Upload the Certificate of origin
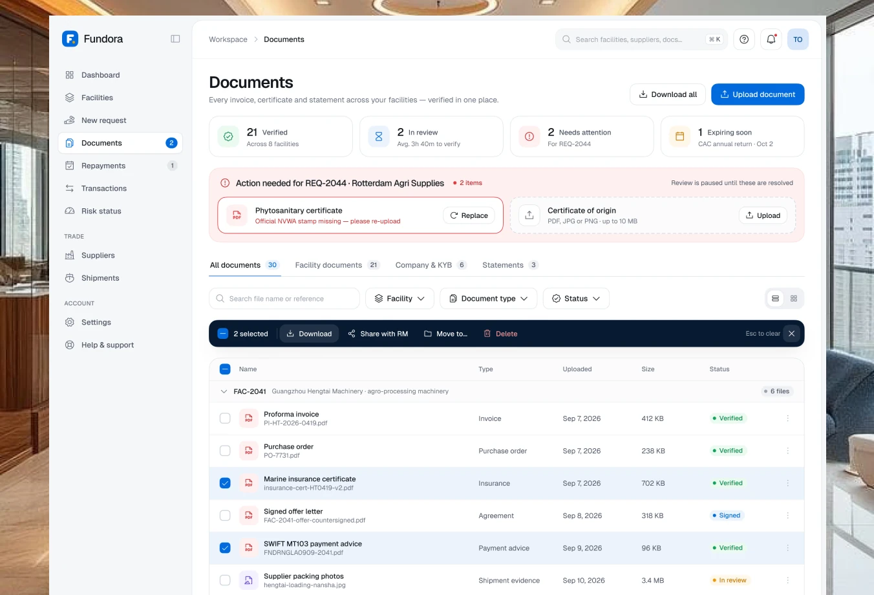The height and width of the screenshot is (595, 874). pos(763,215)
